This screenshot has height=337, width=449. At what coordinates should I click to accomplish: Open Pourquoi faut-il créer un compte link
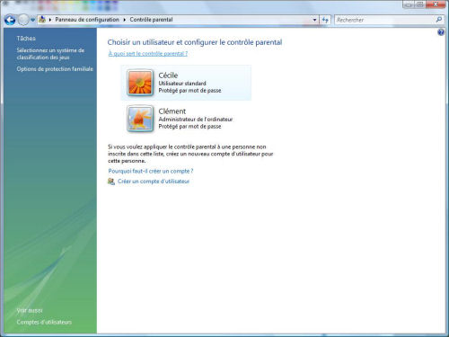(x=151, y=171)
